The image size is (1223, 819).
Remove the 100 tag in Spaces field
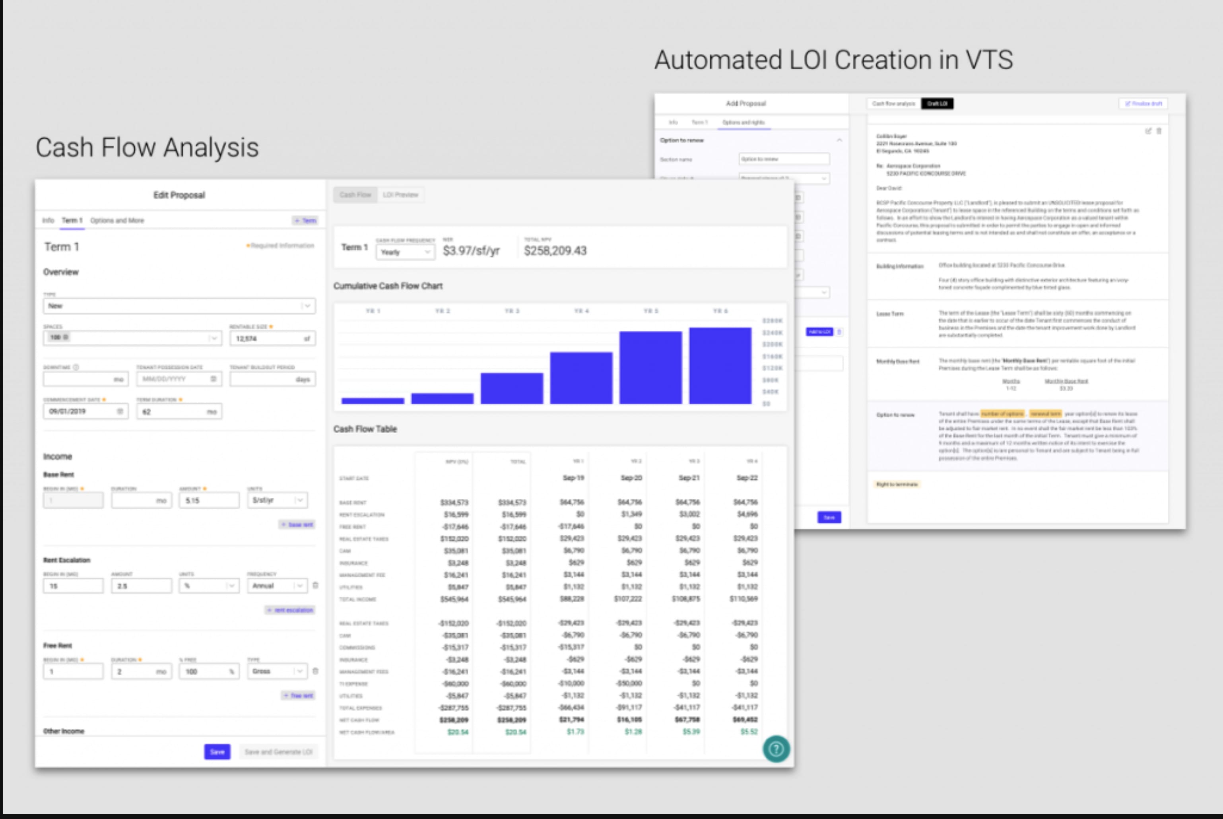65,338
